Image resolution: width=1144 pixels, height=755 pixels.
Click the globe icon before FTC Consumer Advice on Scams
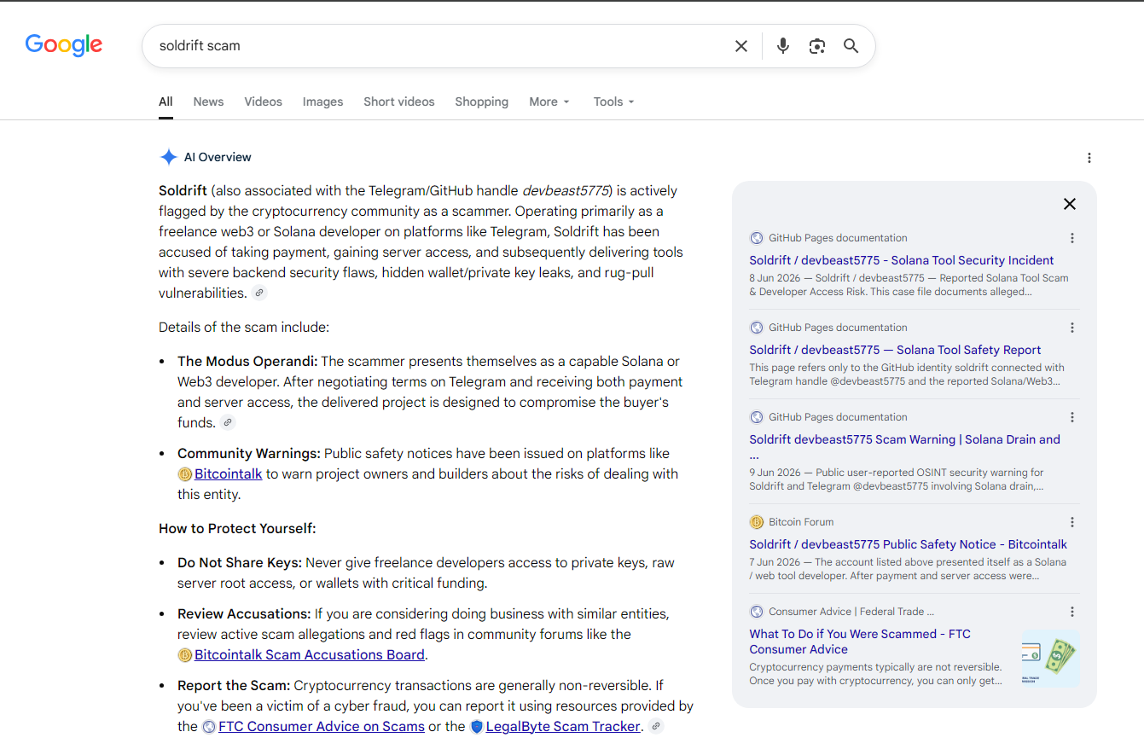[x=209, y=727]
